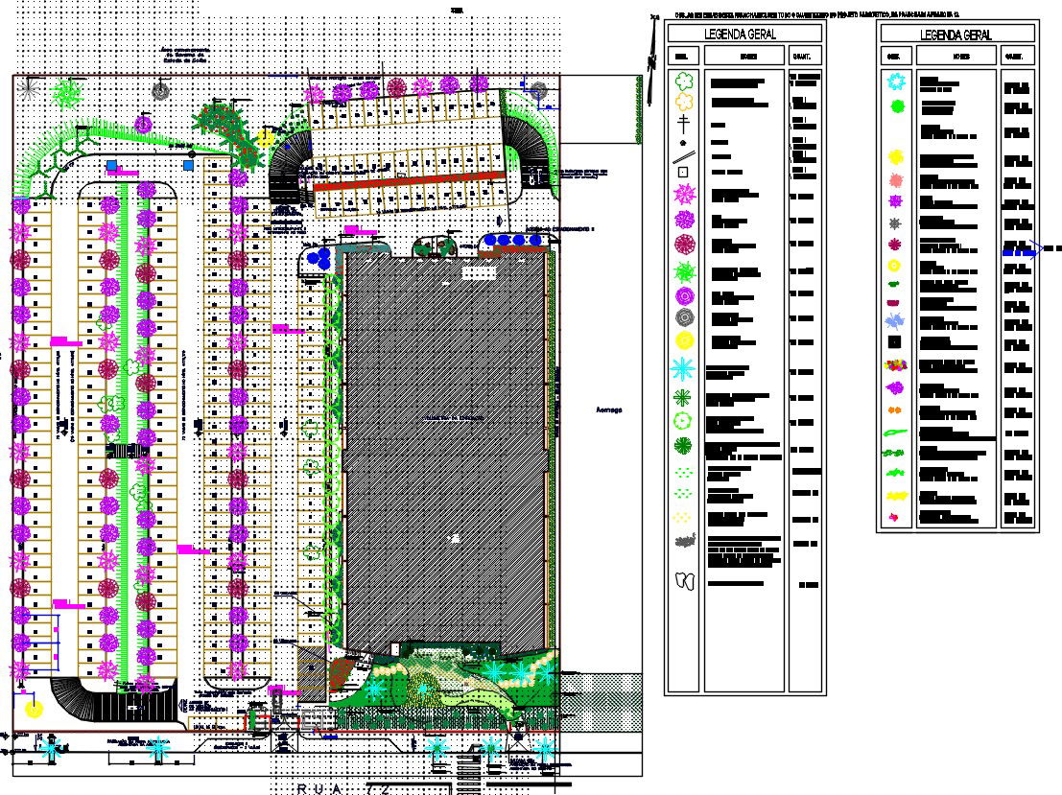The height and width of the screenshot is (795, 1062).
Task: Select the multicolor flower cluster legend symbol
Action: (x=894, y=365)
